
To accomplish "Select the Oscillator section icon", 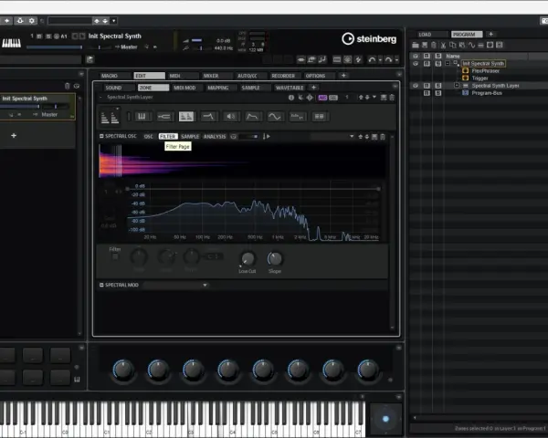I will [186, 116].
